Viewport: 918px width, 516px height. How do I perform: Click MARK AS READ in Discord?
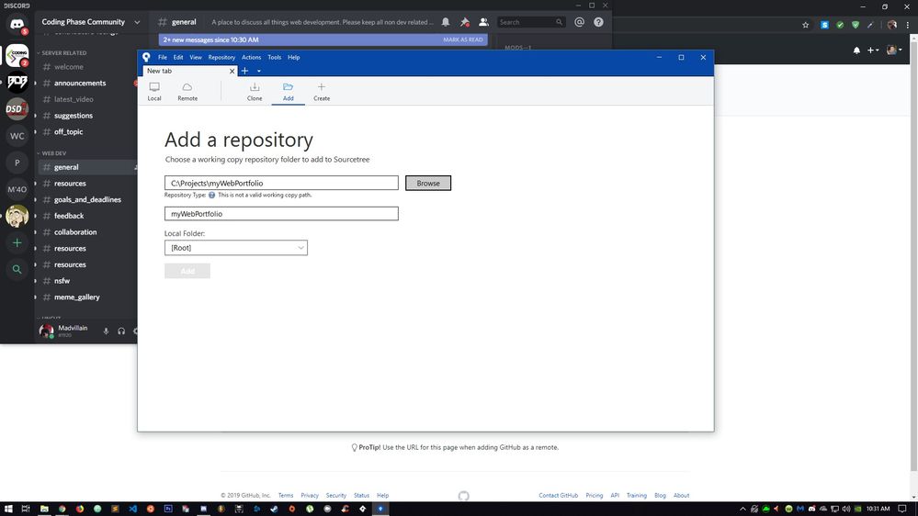[462, 39]
